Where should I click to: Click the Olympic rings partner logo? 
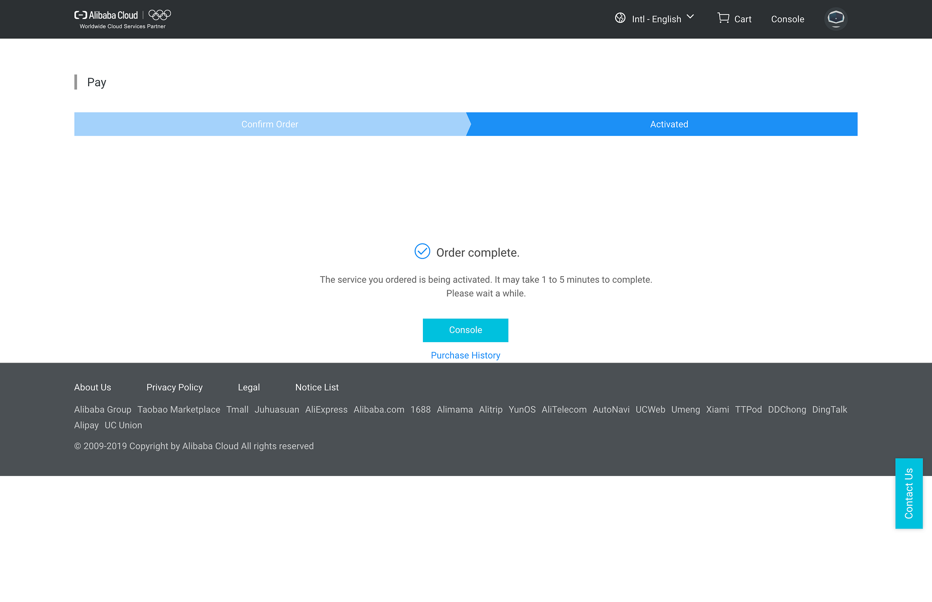coord(160,15)
